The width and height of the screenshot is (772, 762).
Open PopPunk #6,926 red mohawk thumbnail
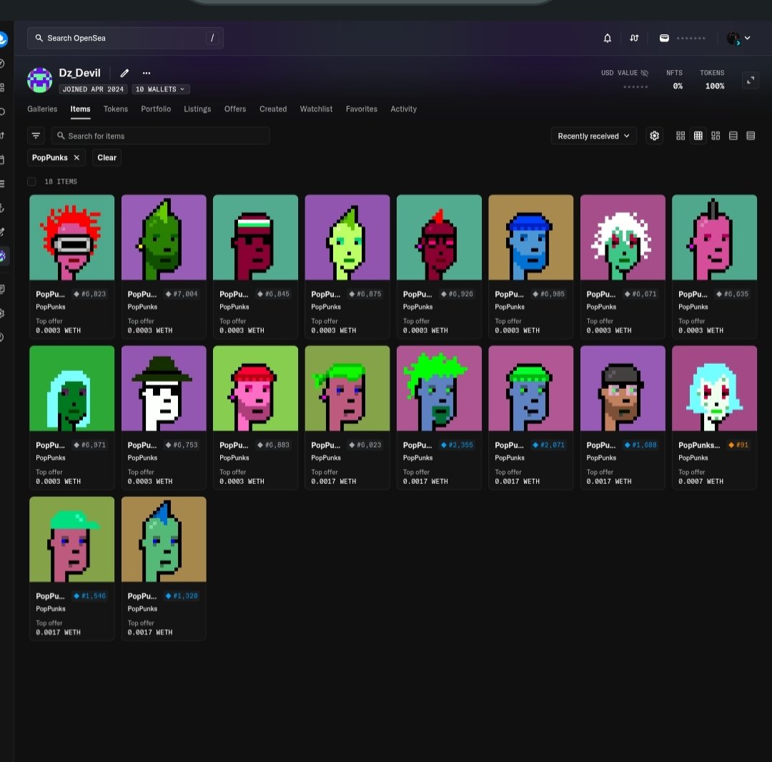coord(439,237)
